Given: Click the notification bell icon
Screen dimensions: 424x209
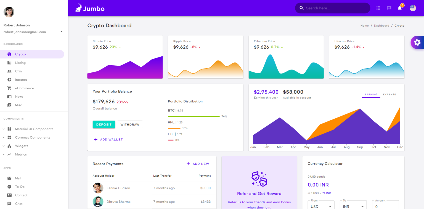Looking at the screenshot, I should [399, 8].
